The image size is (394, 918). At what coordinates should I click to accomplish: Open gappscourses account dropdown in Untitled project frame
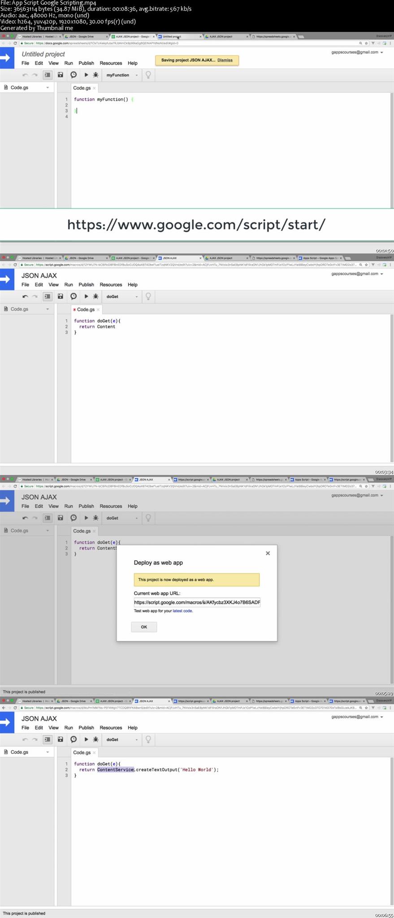(357, 52)
